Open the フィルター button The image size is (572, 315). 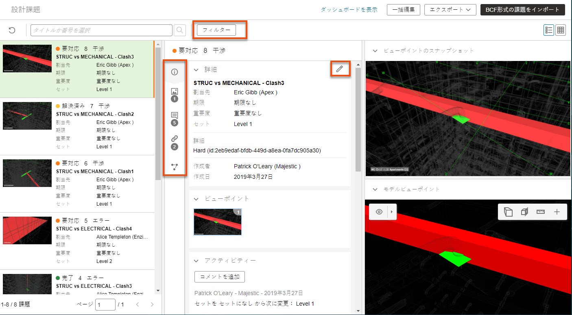(x=216, y=30)
